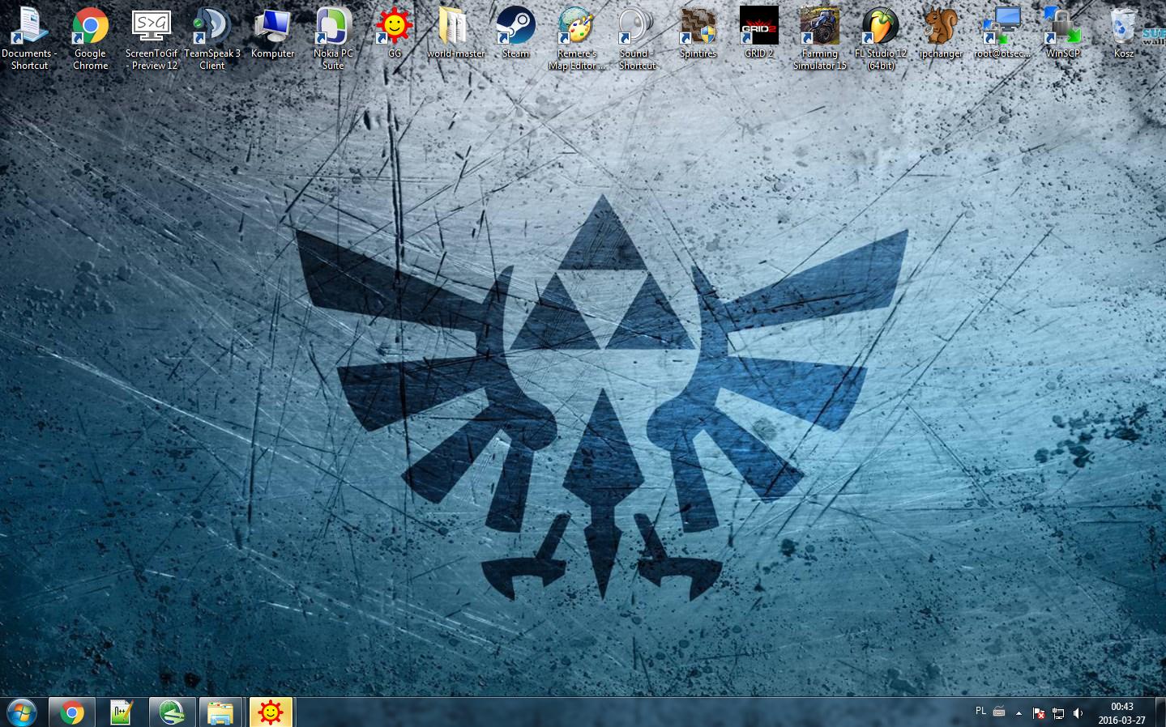This screenshot has width=1166, height=727.
Task: Show hidden tray icons arrow
Action: pyautogui.click(x=1019, y=713)
